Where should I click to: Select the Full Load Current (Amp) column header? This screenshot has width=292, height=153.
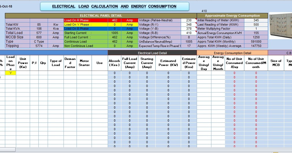130,63
